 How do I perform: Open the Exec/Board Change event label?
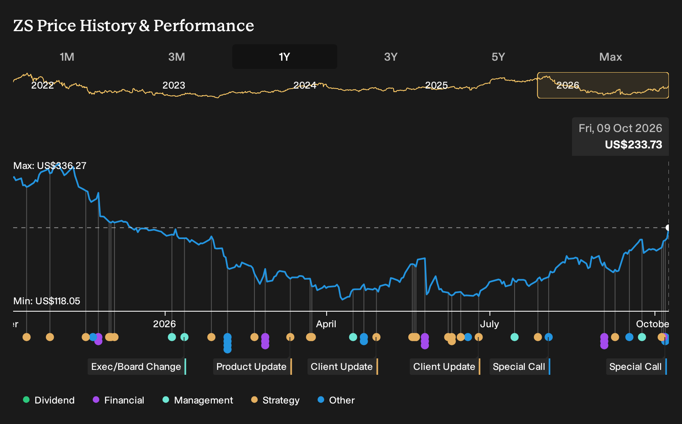(137, 367)
